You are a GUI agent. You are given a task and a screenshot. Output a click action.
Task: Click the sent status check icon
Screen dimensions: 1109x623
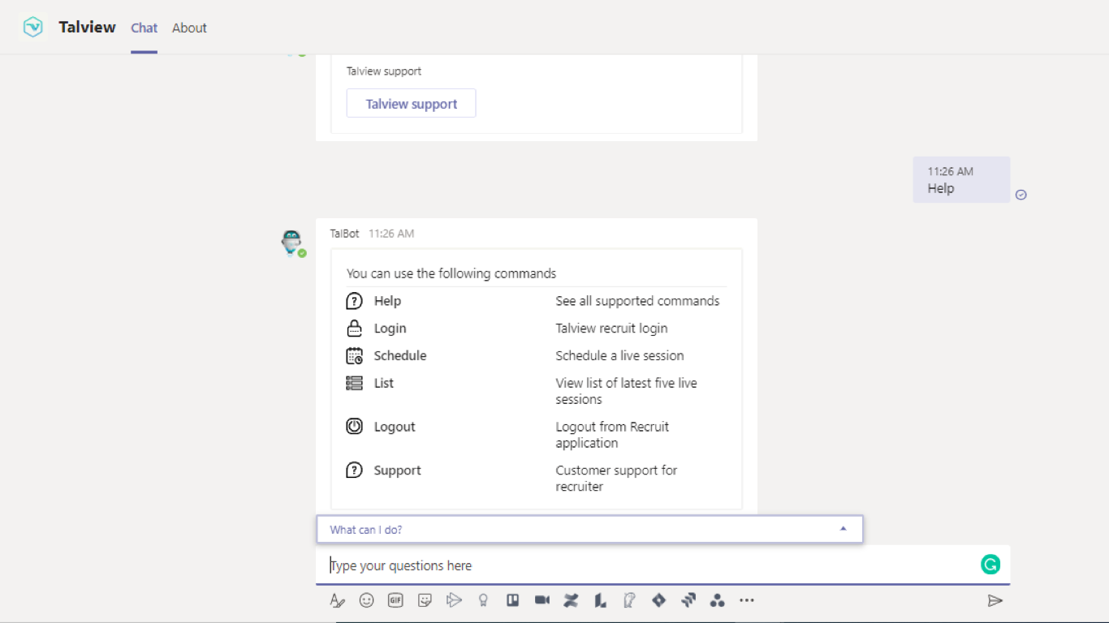coord(1021,195)
